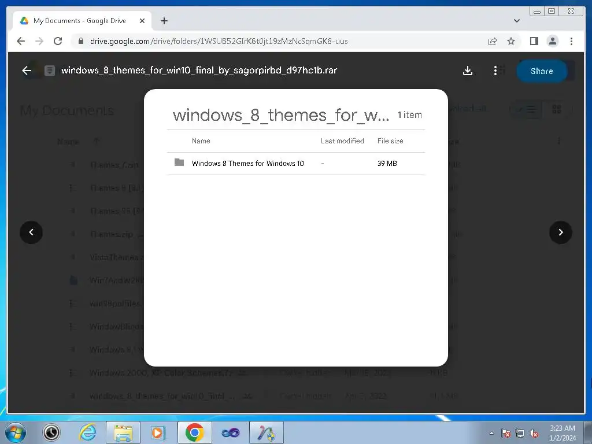The image size is (592, 444).
Task: Click the archive title heading in preview
Action: coord(280,115)
